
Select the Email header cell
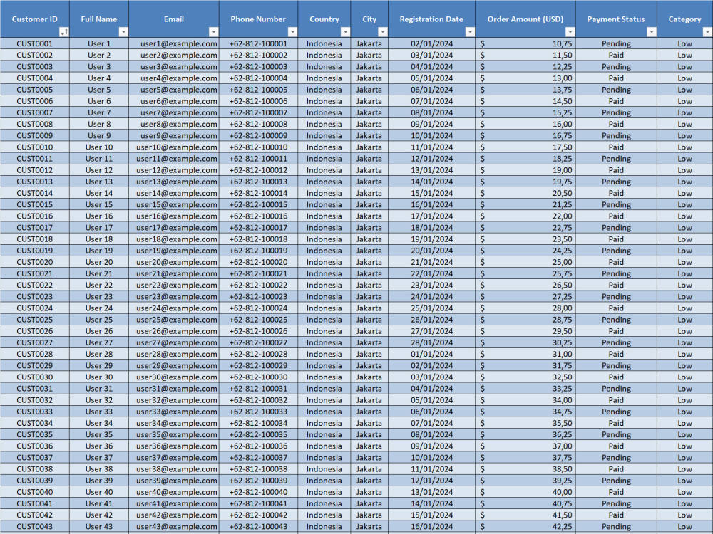point(174,19)
